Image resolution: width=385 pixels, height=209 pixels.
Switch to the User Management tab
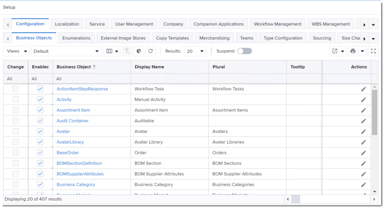(x=134, y=24)
